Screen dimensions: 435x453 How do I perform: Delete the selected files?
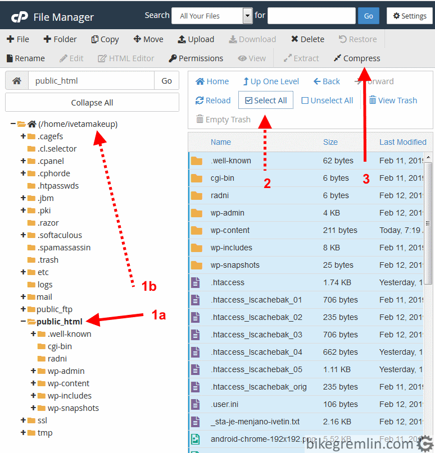coord(307,39)
